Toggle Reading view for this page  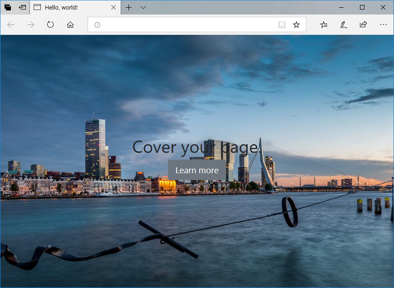click(282, 24)
